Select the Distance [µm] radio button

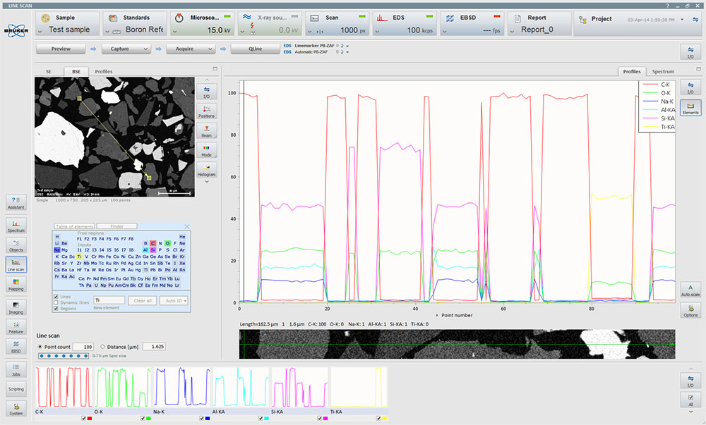click(x=103, y=347)
